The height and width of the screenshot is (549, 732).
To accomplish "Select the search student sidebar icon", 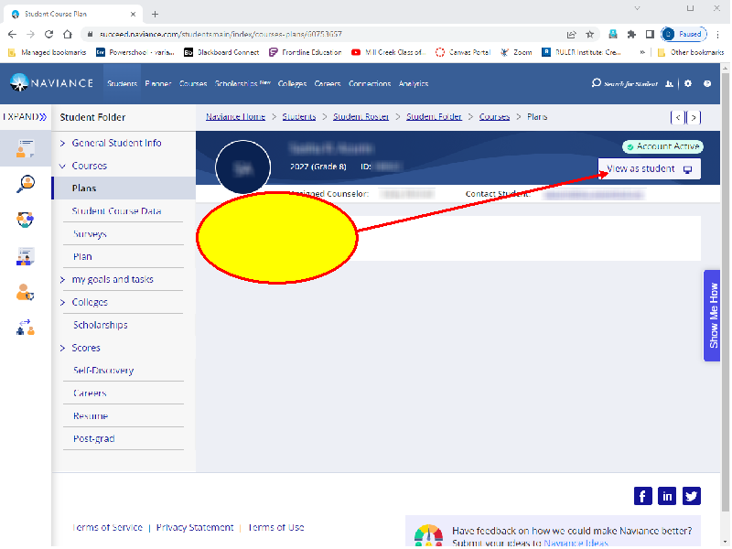I will click(x=26, y=184).
